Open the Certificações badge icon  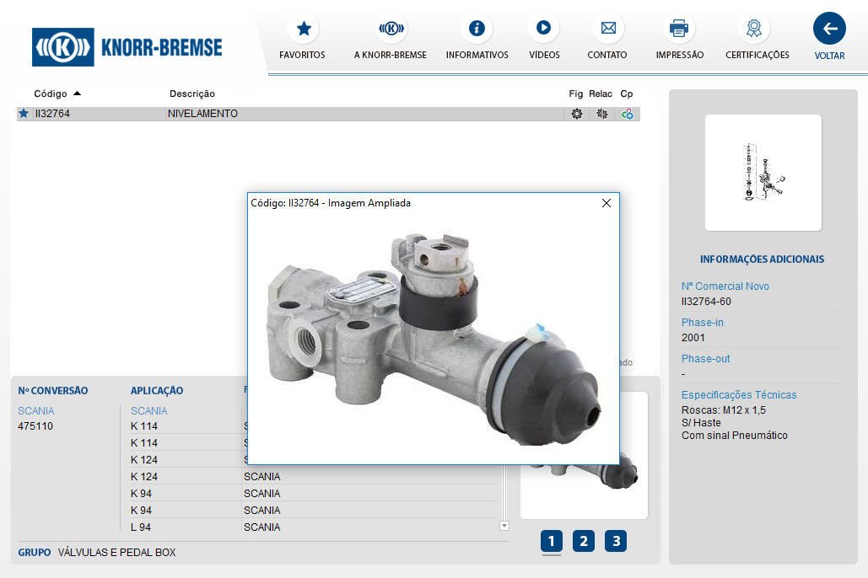(x=753, y=29)
